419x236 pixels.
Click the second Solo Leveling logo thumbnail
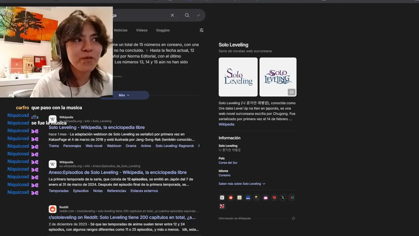278,77
